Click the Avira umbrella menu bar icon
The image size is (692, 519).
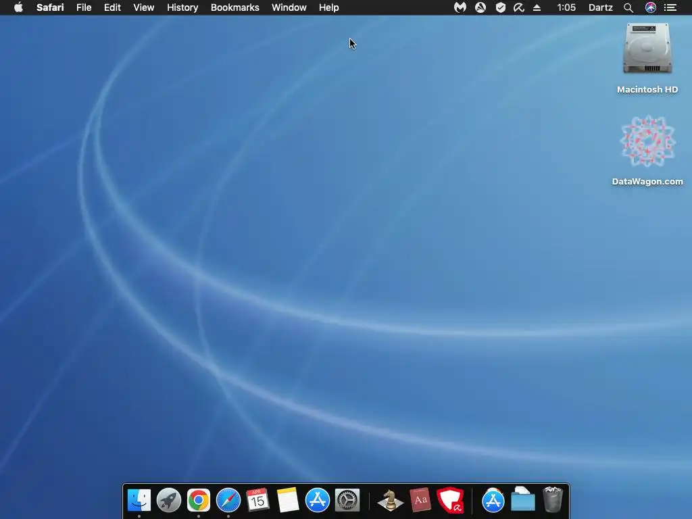pos(519,7)
